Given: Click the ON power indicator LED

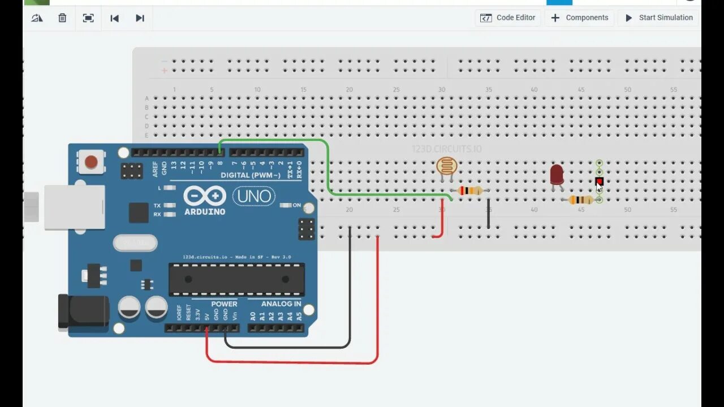Looking at the screenshot, I should (286, 205).
